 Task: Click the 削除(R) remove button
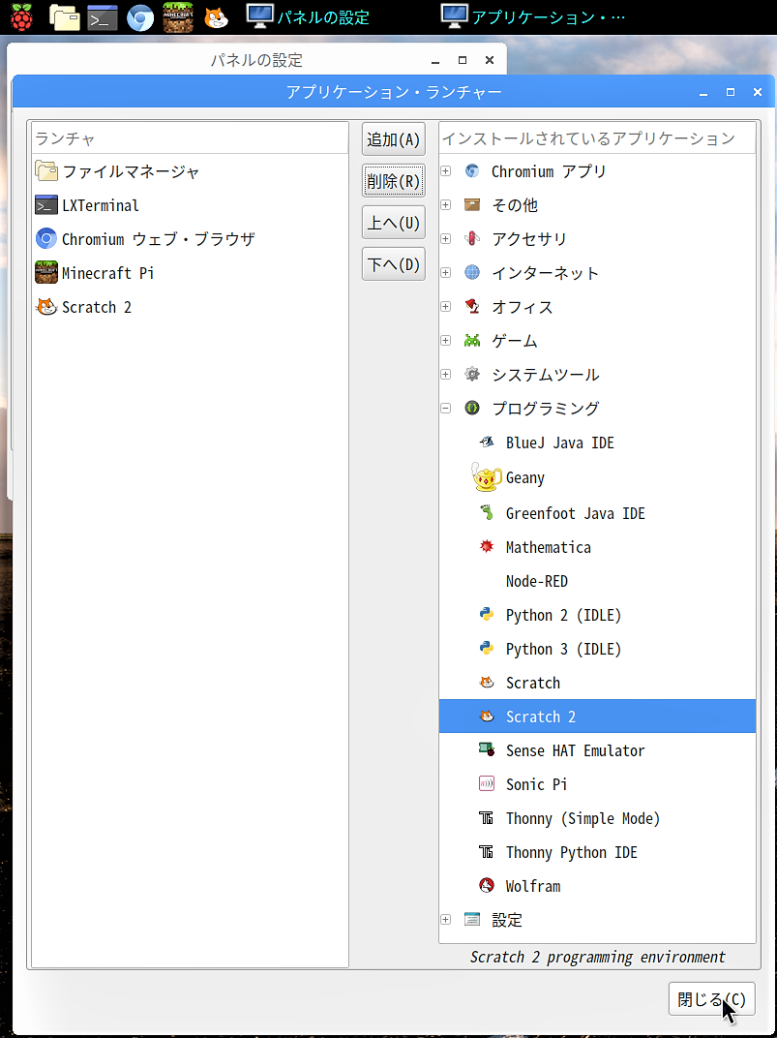click(x=394, y=181)
